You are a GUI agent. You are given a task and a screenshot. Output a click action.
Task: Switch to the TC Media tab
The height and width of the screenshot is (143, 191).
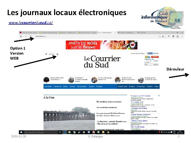(146, 33)
